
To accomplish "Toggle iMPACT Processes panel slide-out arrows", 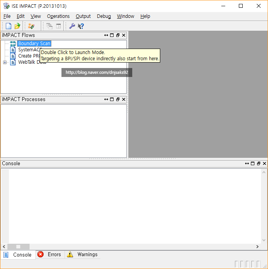I will [106, 100].
